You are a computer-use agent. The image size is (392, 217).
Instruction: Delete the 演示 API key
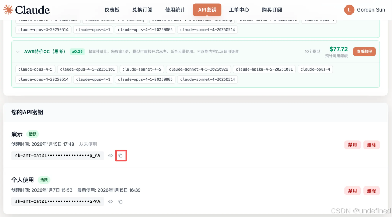(x=372, y=145)
